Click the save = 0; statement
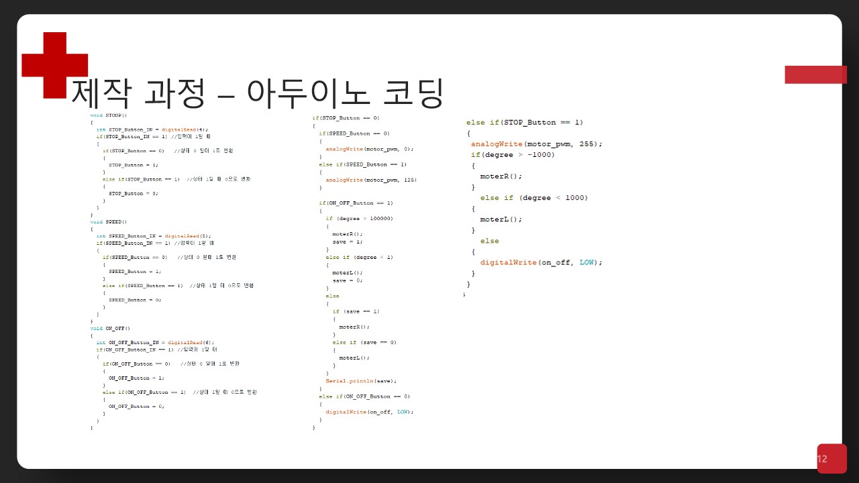This screenshot has width=859, height=483. (x=347, y=280)
